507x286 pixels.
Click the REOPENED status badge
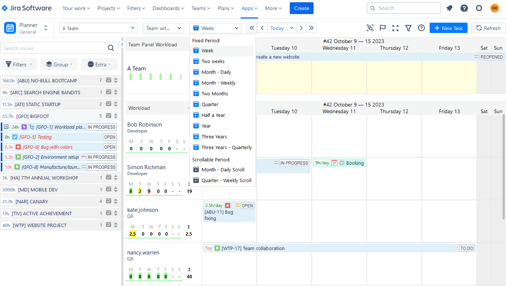pyautogui.click(x=491, y=57)
